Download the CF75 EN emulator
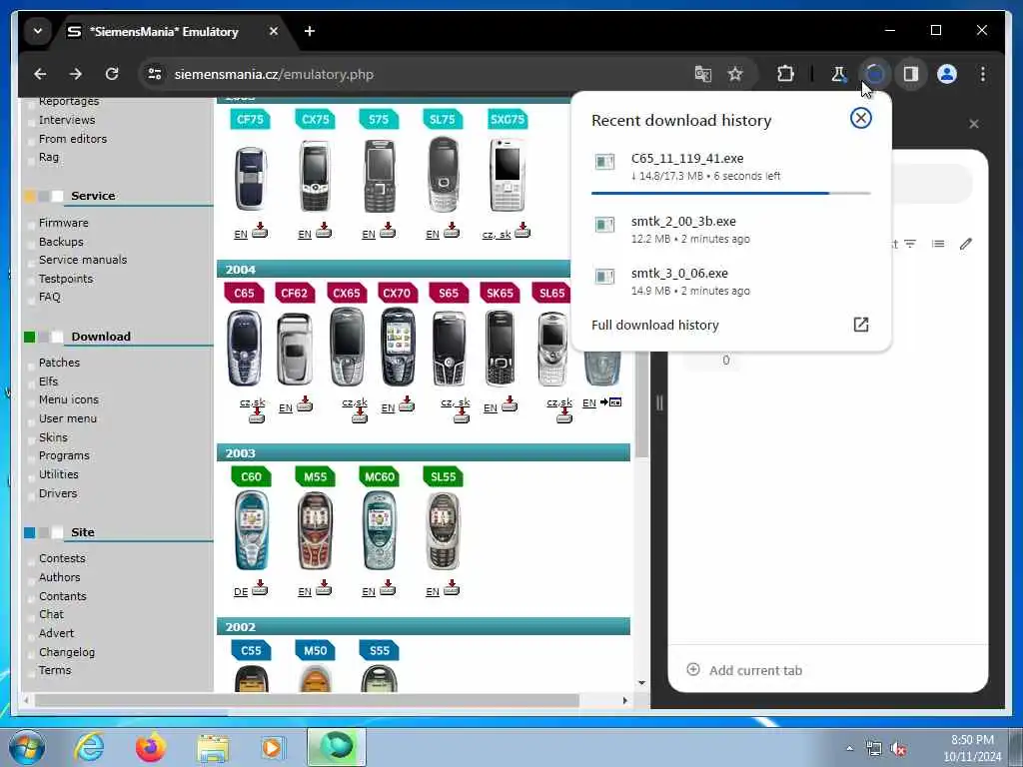This screenshot has height=767, width=1023. [260, 231]
